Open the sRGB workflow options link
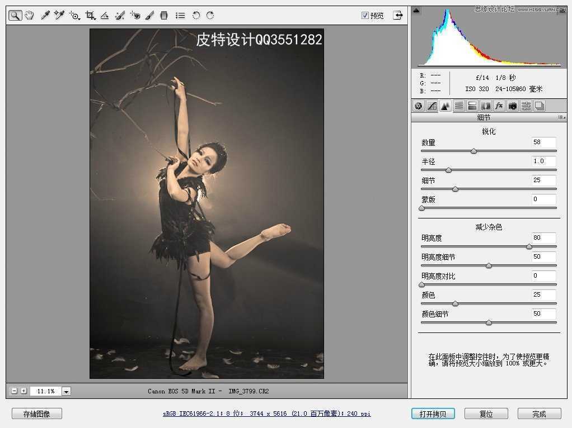 pyautogui.click(x=266, y=413)
